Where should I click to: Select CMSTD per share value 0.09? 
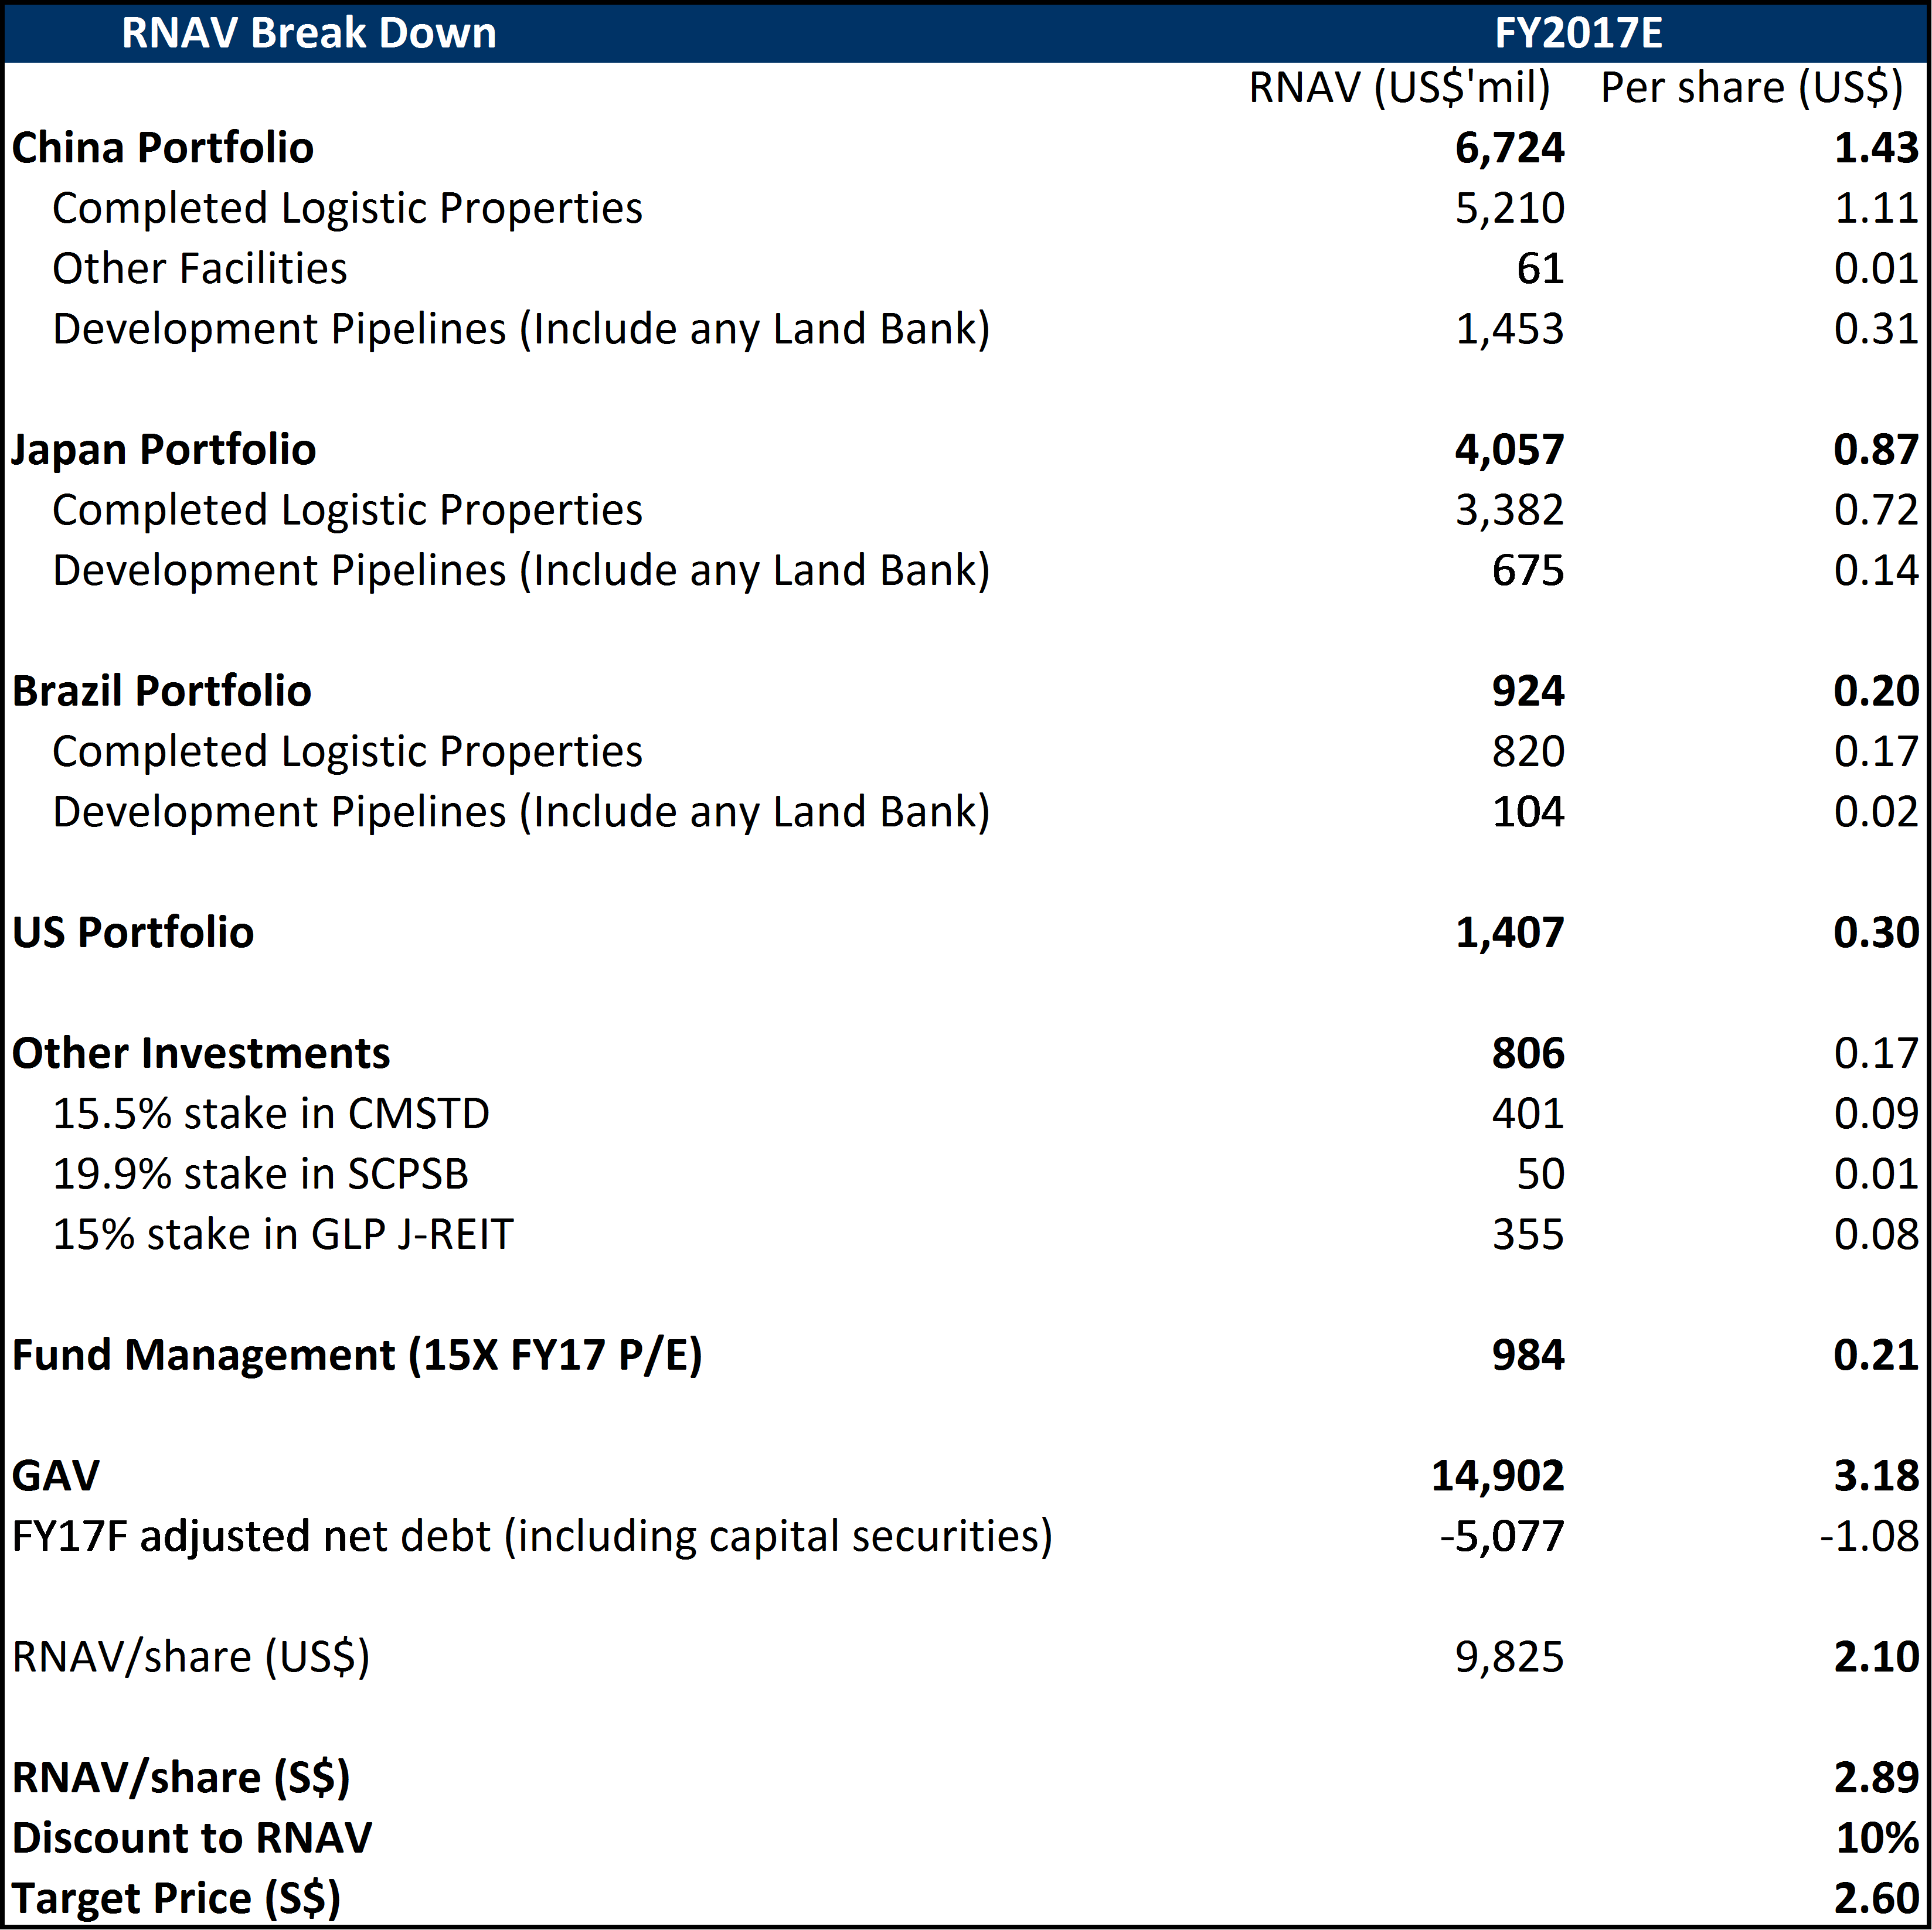coord(1876,1114)
